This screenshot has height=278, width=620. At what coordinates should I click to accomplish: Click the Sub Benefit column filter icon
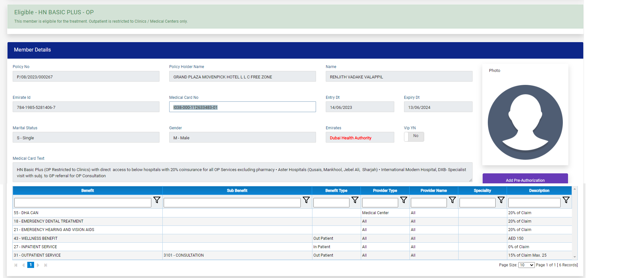tap(306, 200)
